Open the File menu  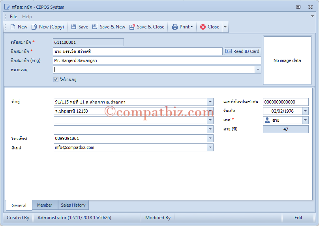click(13, 17)
